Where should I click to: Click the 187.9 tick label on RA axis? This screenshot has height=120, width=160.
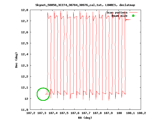click(x=108, y=113)
